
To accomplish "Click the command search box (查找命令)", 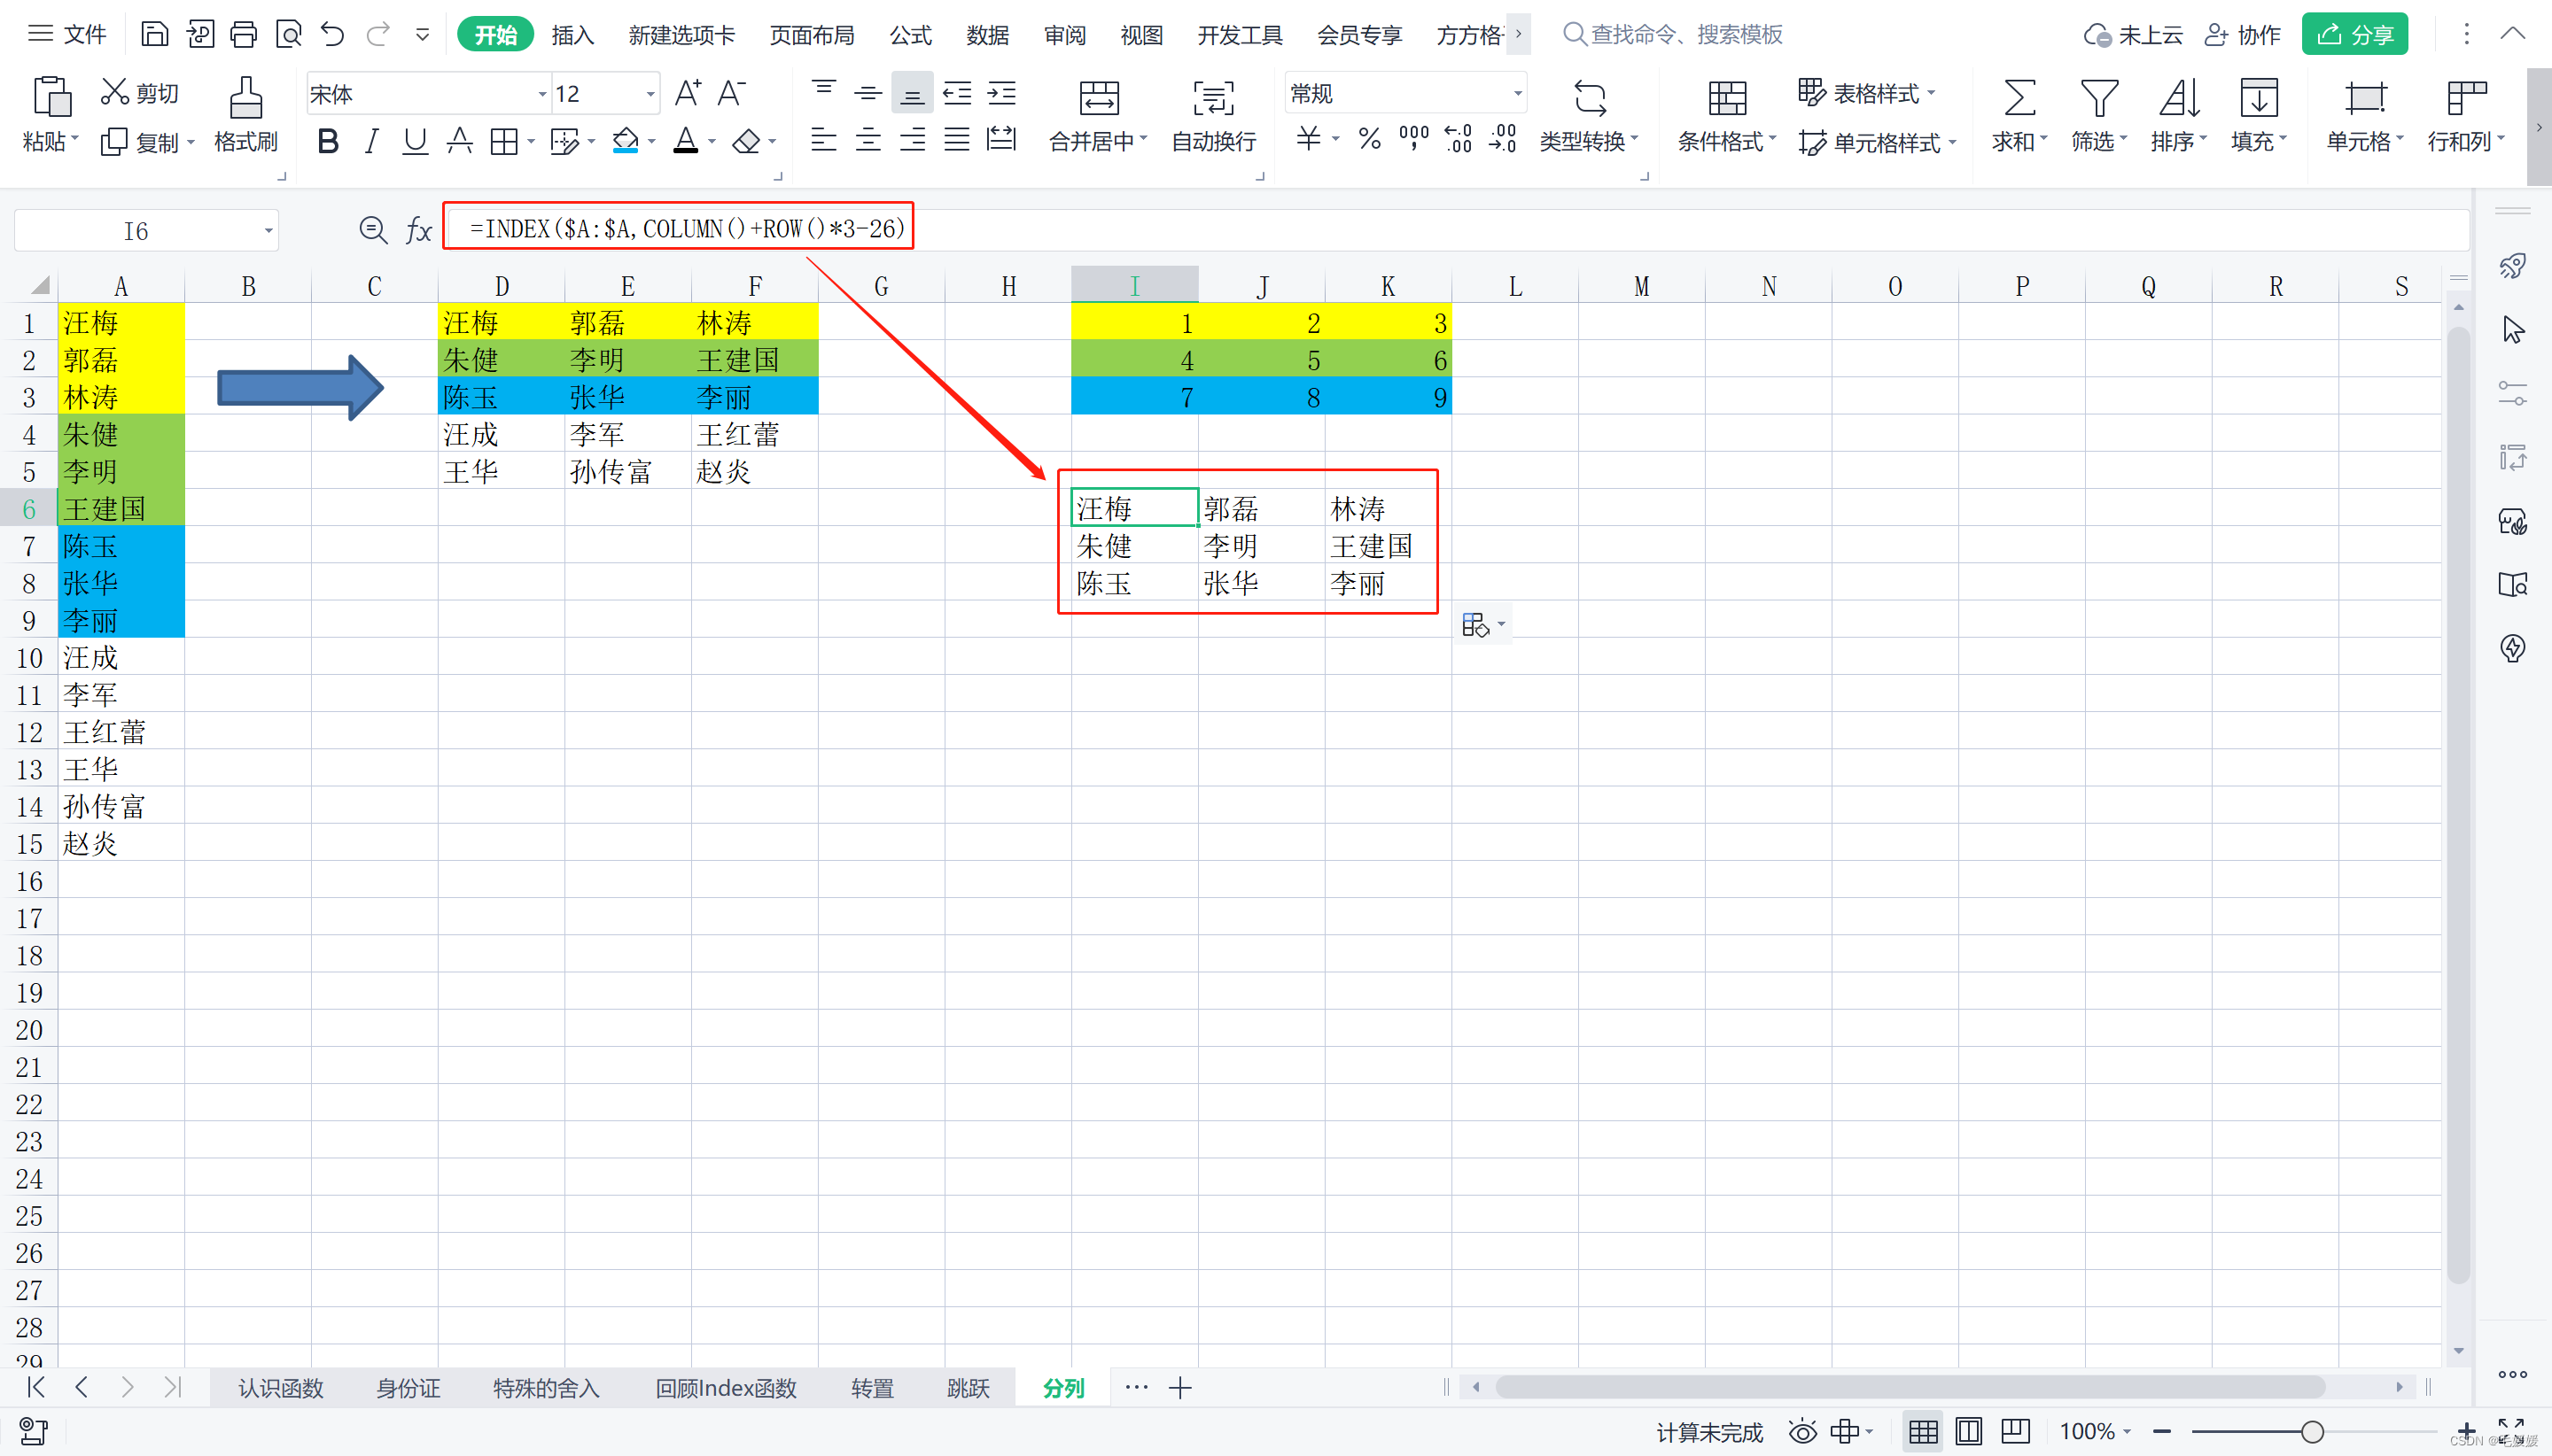I will click(x=1673, y=35).
